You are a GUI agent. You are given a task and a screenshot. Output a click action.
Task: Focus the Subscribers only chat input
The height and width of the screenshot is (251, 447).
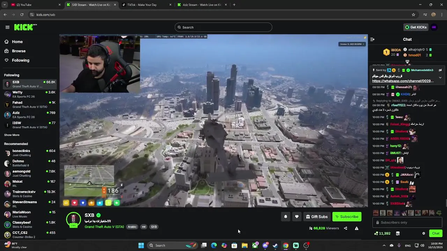click(407, 222)
